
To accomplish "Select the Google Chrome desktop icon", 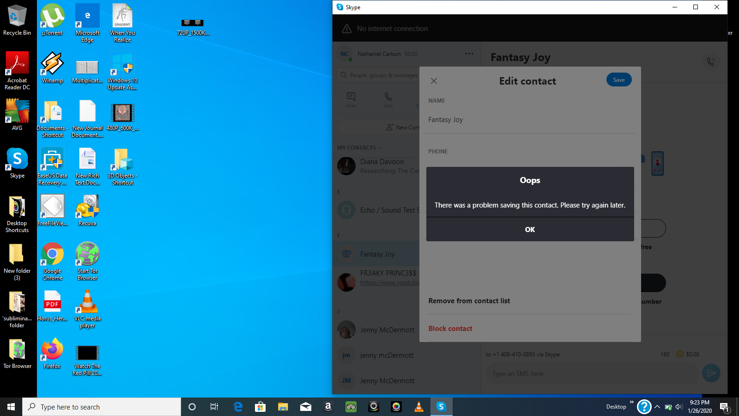I will 52,261.
